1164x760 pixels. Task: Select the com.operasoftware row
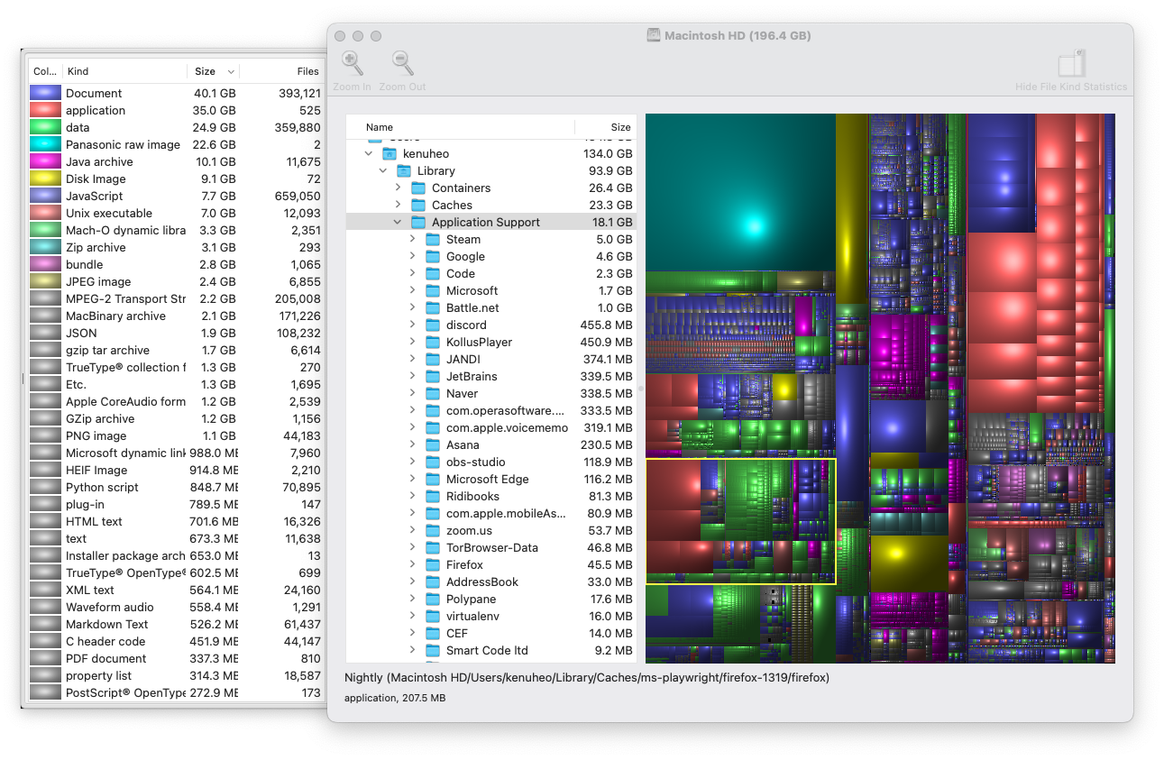pos(491,411)
